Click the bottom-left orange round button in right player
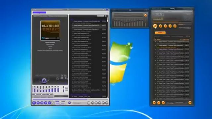Viewport: 212px width, 119px height. coord(154,103)
